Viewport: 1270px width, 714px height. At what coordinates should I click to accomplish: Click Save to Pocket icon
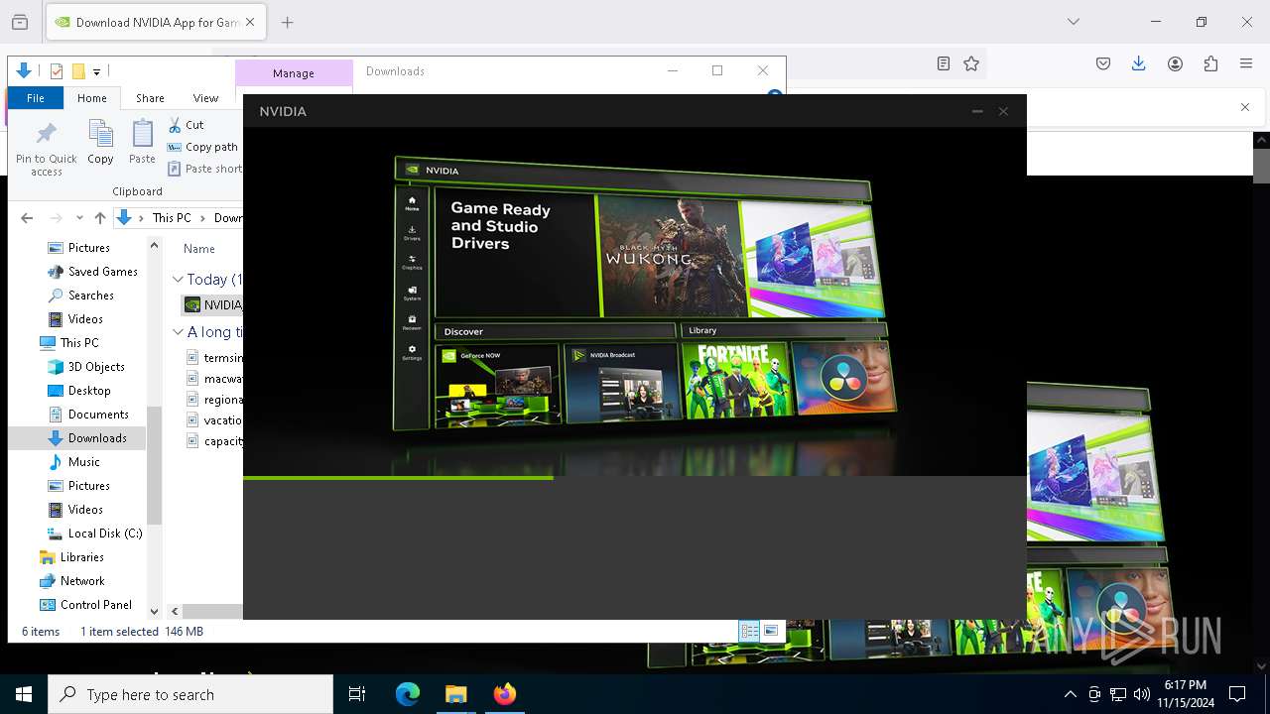(1103, 63)
